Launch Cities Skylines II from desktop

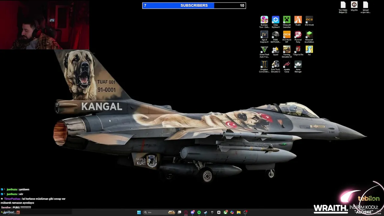[x=275, y=22]
